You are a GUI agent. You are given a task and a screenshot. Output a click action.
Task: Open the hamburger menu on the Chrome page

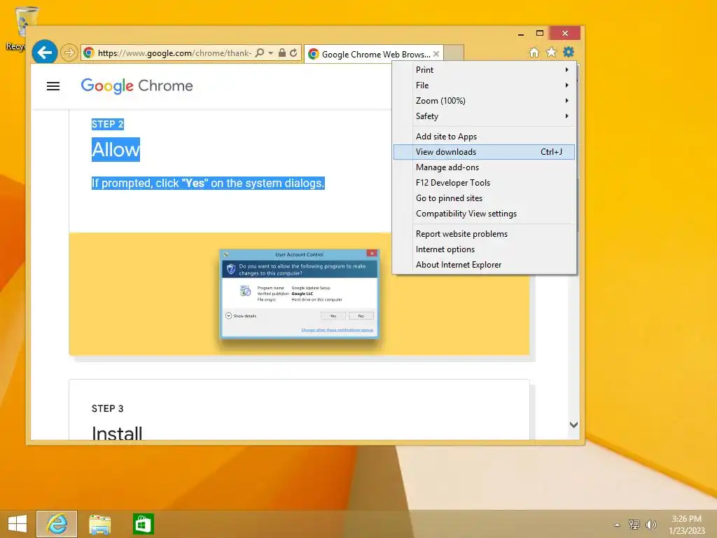[53, 86]
